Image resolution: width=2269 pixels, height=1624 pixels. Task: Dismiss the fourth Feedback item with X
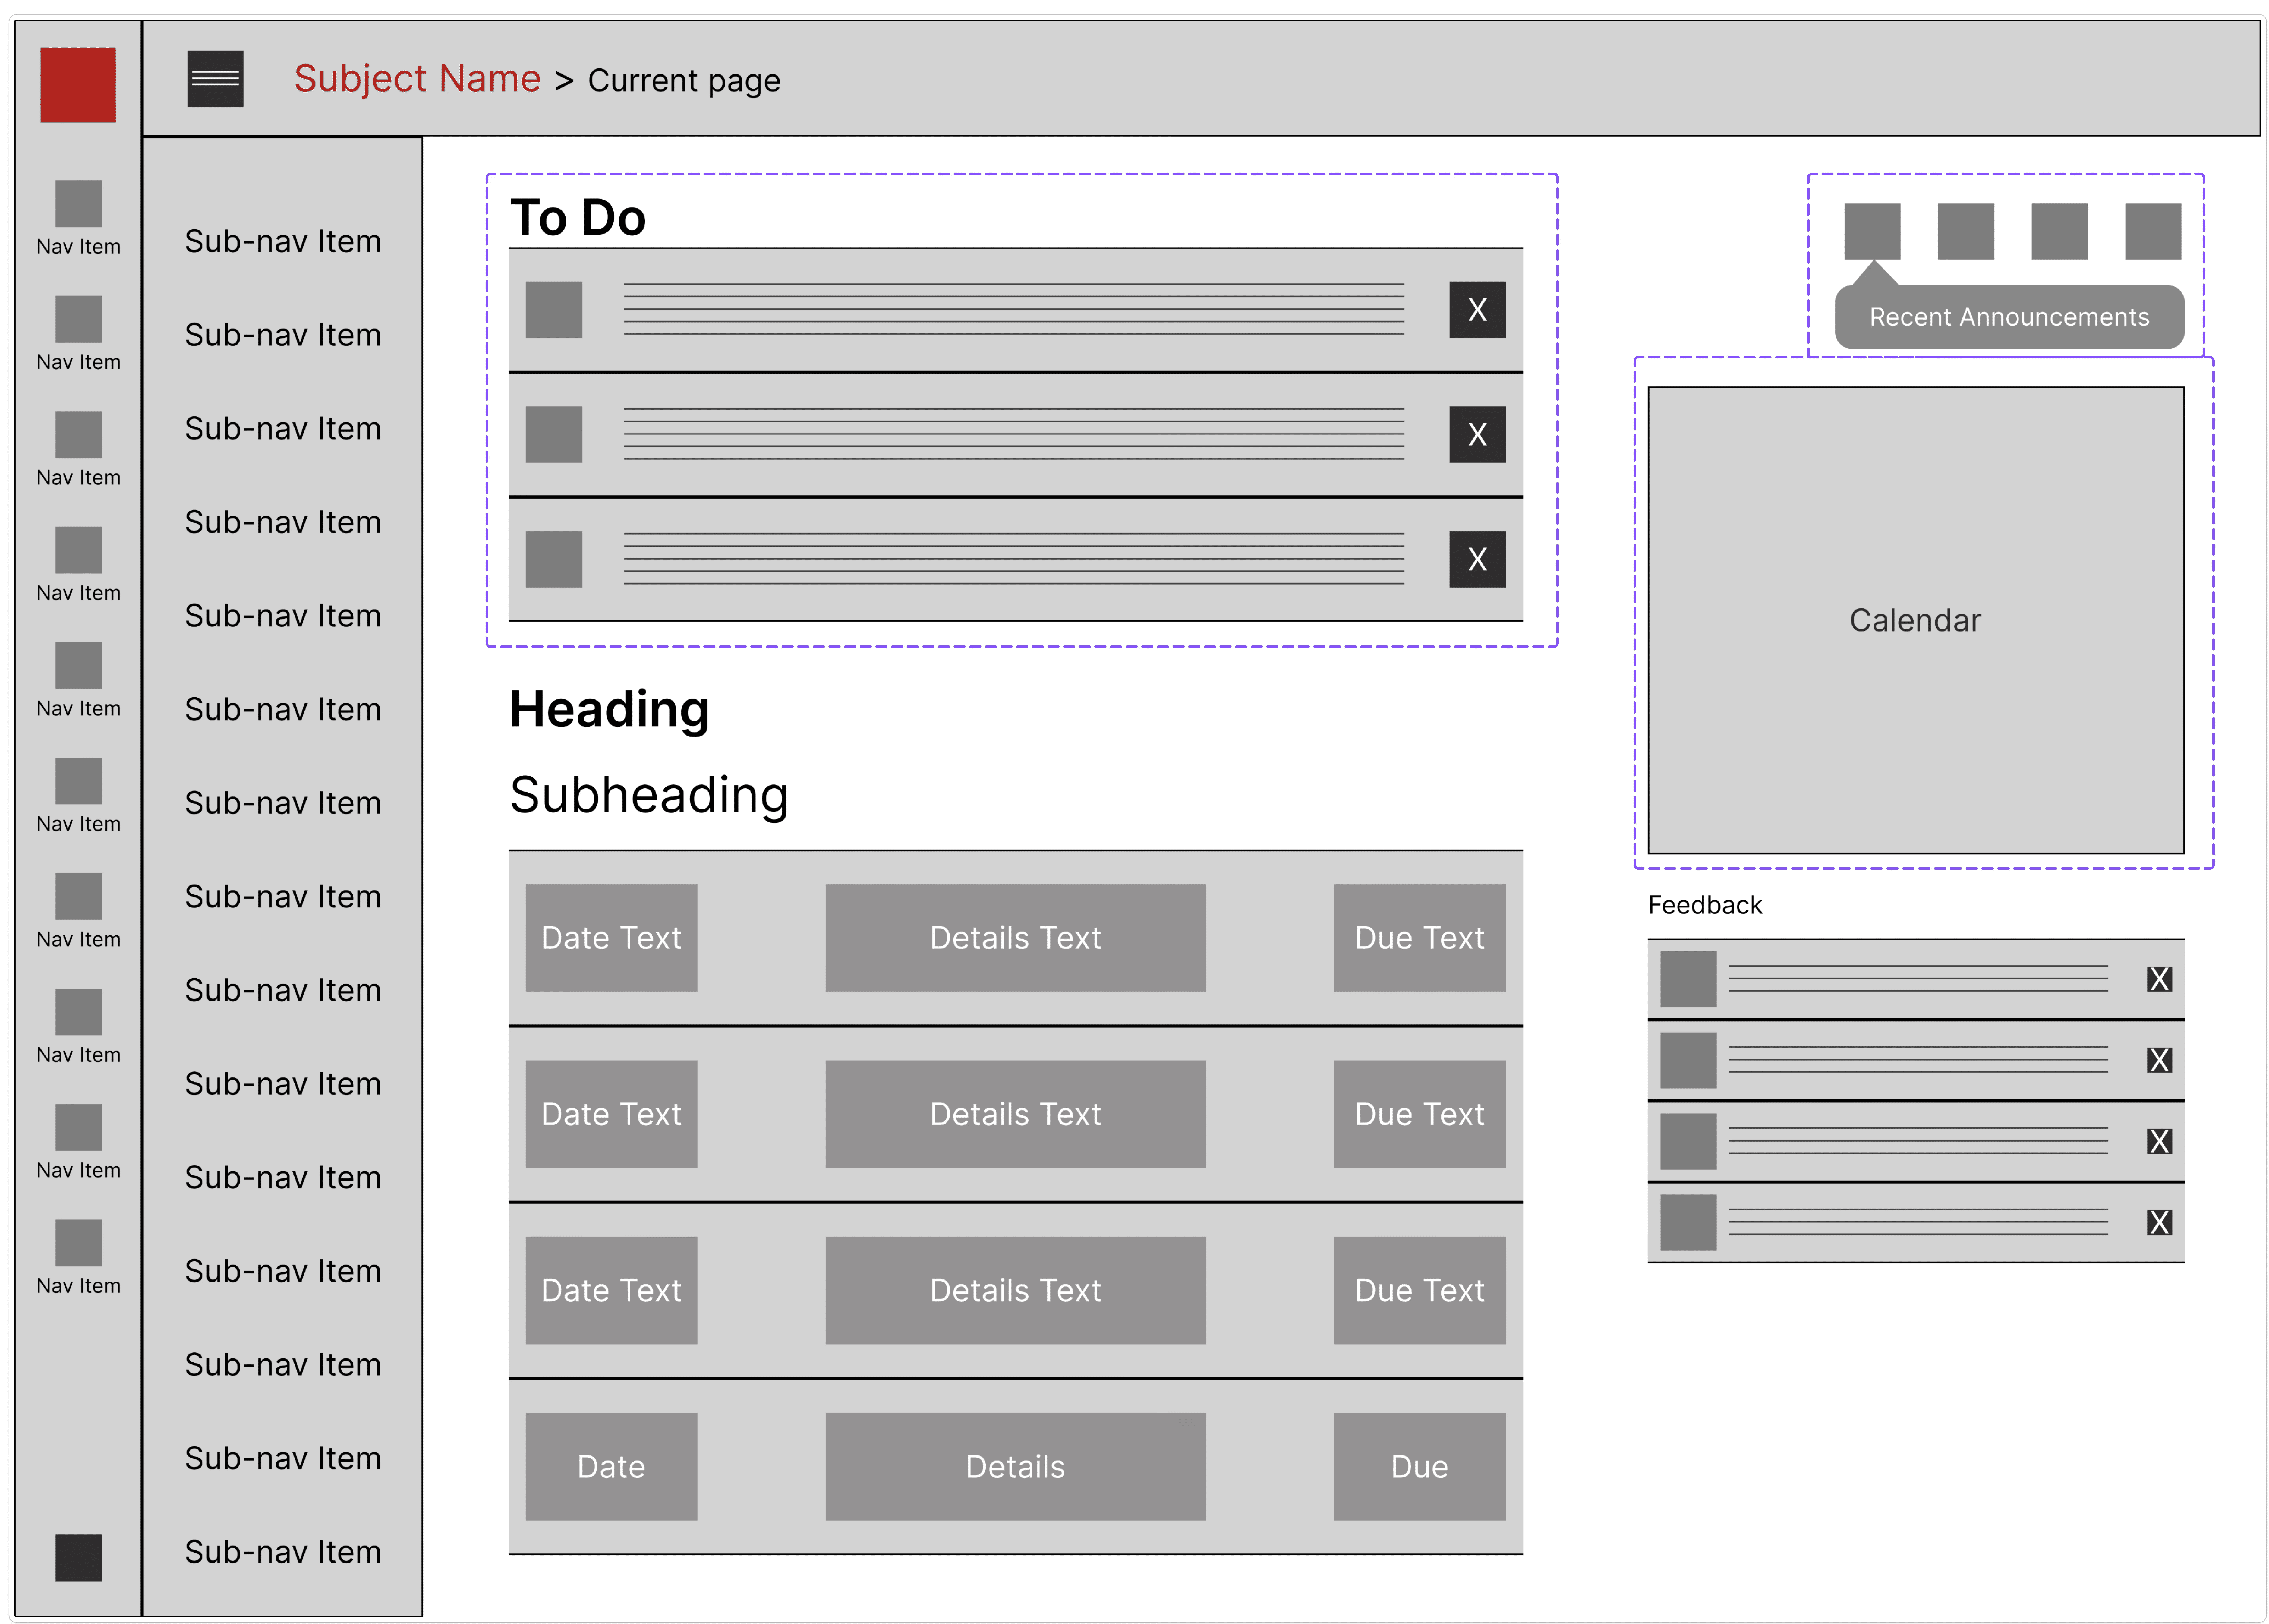[x=2159, y=1222]
